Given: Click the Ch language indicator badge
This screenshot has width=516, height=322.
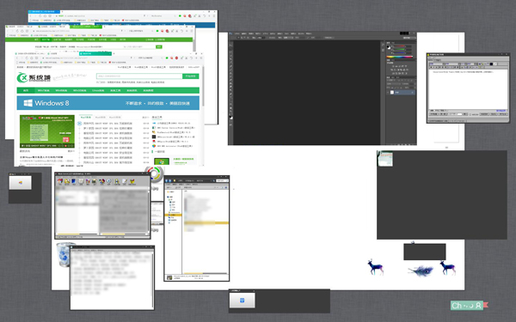Looking at the screenshot, I should click(467, 306).
